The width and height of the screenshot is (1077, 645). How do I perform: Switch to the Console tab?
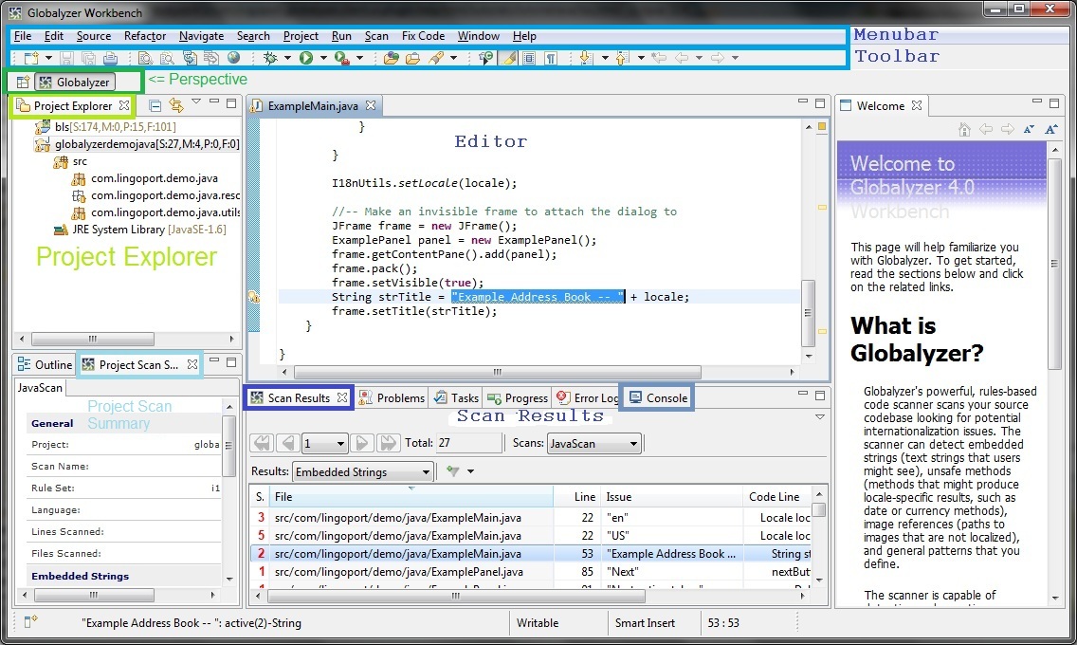(x=659, y=397)
